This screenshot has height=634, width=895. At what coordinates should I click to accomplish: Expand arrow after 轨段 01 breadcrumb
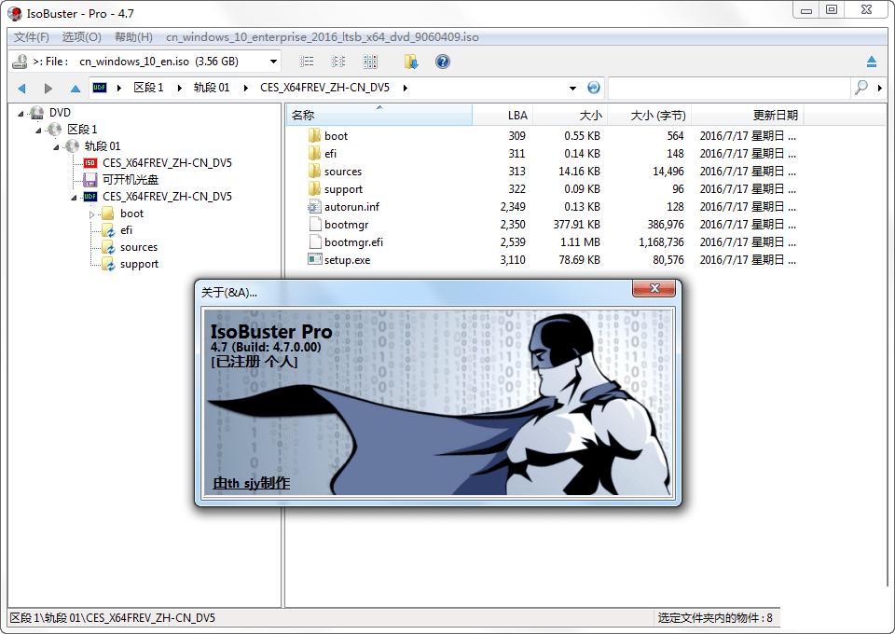click(245, 88)
